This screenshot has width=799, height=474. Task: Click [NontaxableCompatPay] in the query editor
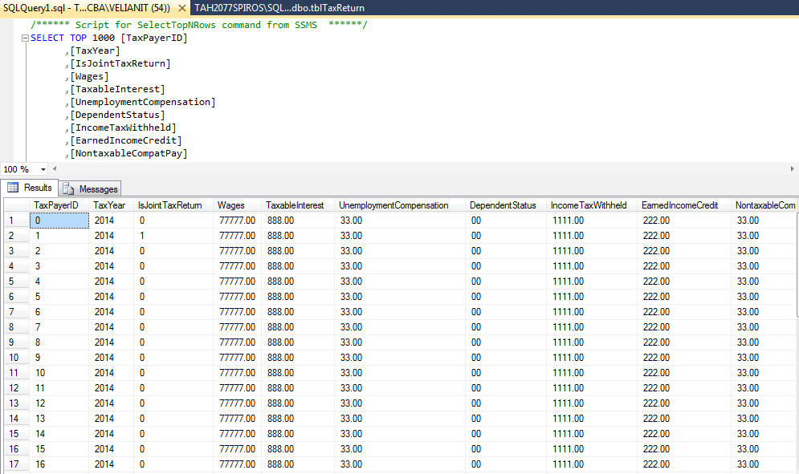click(128, 153)
